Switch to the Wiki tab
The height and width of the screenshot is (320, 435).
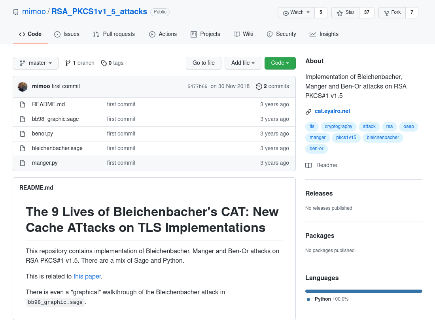[243, 34]
